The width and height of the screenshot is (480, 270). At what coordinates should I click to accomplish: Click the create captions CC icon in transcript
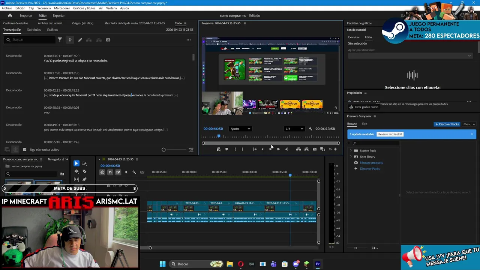pos(108,40)
